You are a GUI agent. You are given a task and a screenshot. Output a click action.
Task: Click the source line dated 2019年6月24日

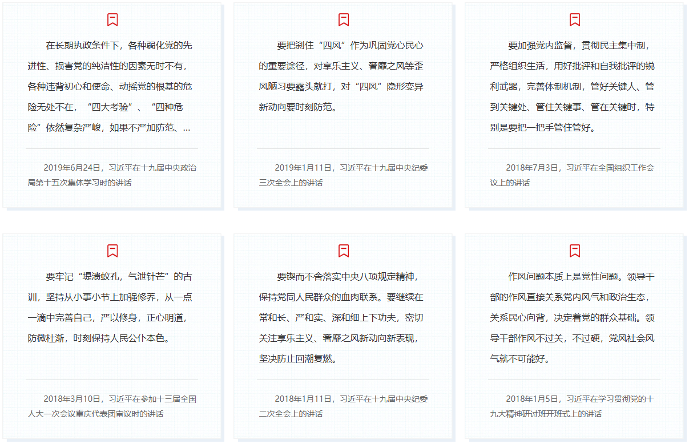point(112,175)
